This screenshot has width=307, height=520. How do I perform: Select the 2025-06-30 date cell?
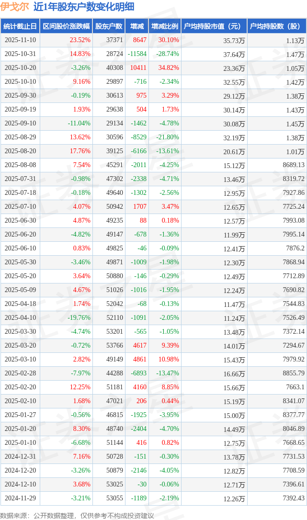[x=20, y=221]
